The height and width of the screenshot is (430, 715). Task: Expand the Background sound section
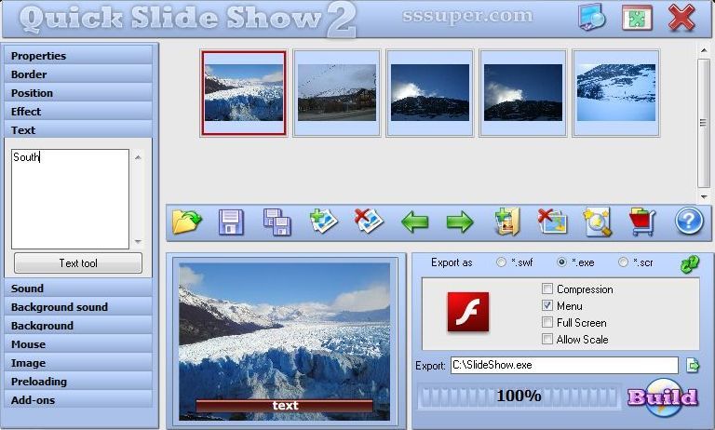click(78, 307)
